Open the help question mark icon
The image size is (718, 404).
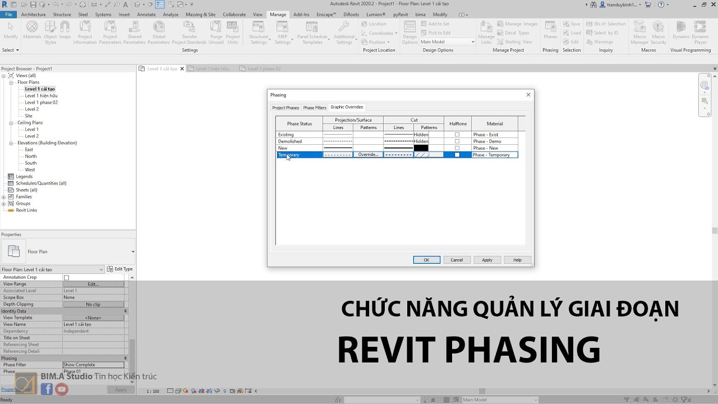[661, 4]
